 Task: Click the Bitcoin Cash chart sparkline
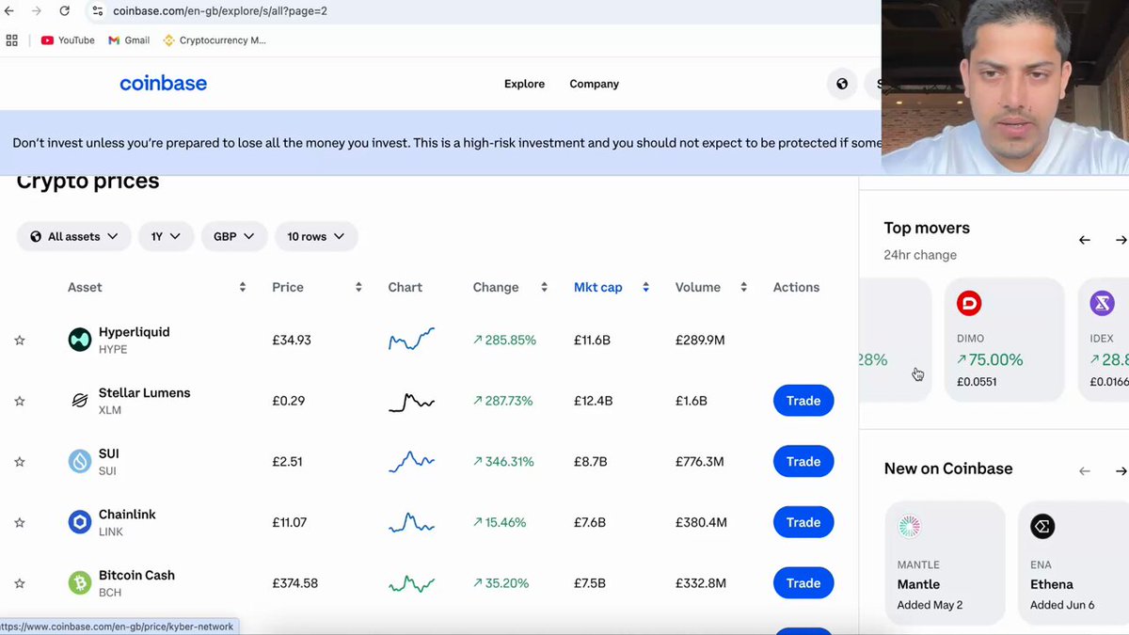click(x=411, y=583)
